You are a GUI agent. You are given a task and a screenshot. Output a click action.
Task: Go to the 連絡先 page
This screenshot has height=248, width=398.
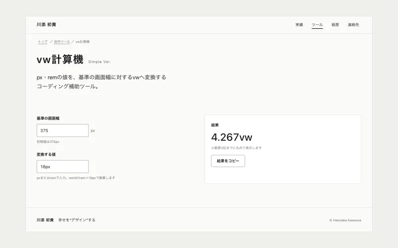(353, 24)
